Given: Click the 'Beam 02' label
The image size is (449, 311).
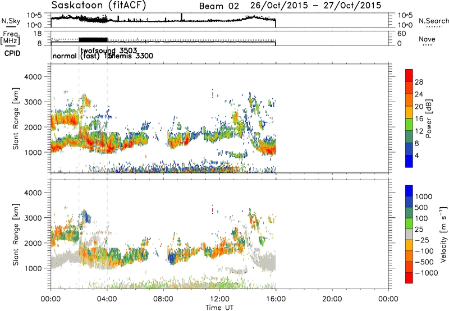Looking at the screenshot, I should (219, 6).
